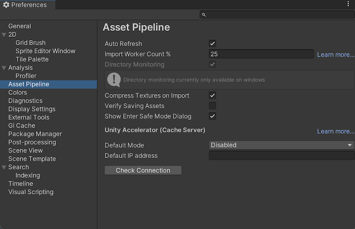The width and height of the screenshot is (355, 229).
Task: Open the Preferences window kebab menu
Action: [348, 4]
